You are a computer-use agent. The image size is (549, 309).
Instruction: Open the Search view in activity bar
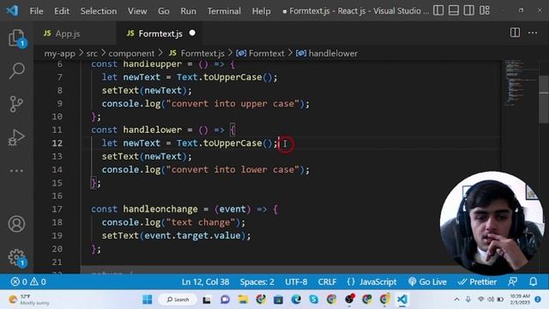point(16,70)
